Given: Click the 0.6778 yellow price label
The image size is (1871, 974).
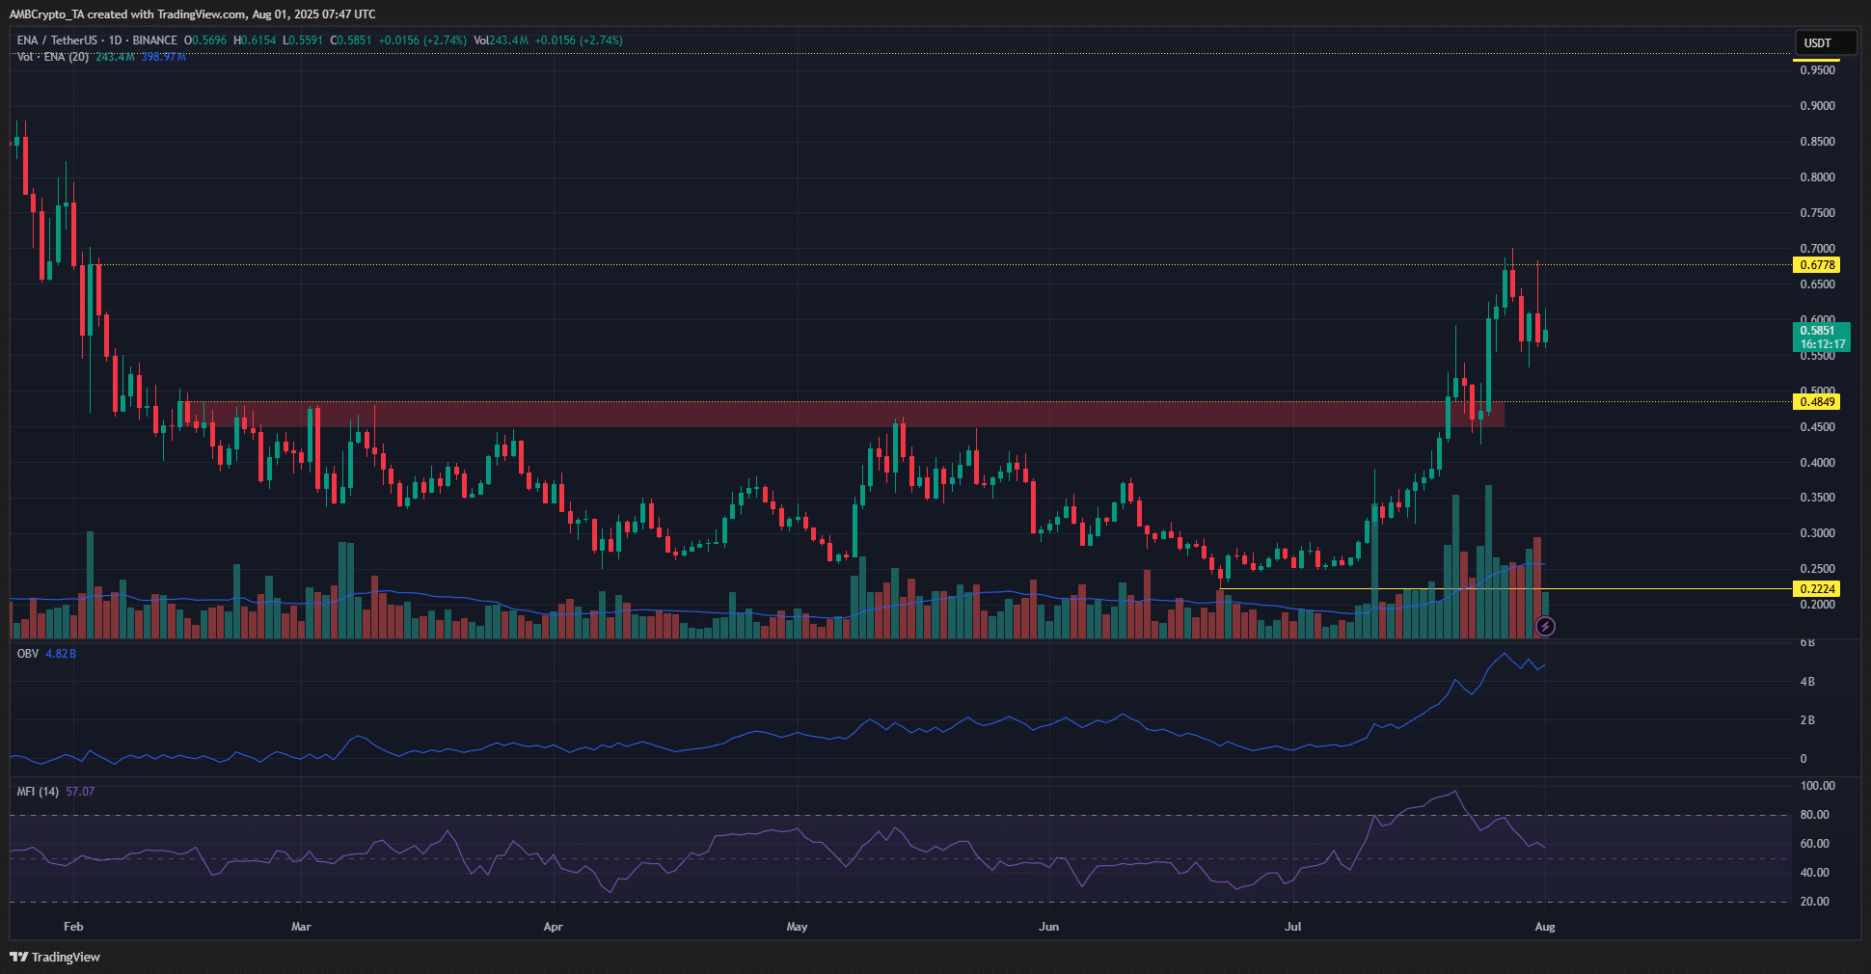Looking at the screenshot, I should (1817, 265).
